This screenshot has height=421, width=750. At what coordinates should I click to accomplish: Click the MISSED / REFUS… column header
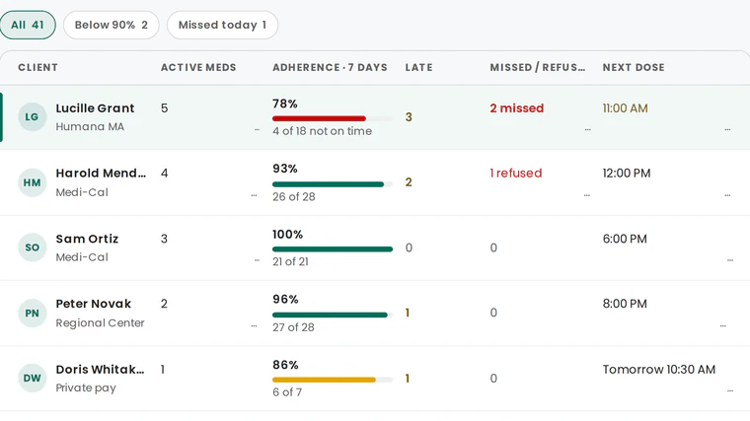pos(538,67)
